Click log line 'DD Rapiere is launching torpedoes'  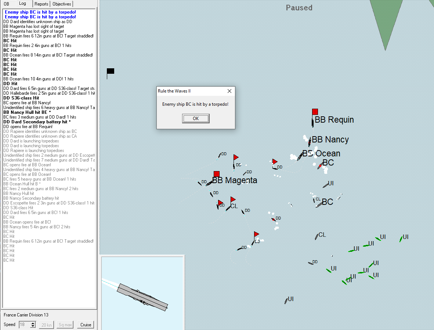tap(34, 151)
